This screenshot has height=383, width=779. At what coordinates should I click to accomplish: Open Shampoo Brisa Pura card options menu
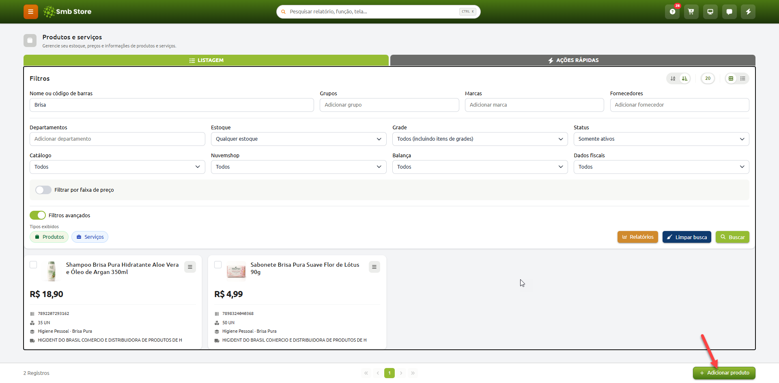click(190, 267)
